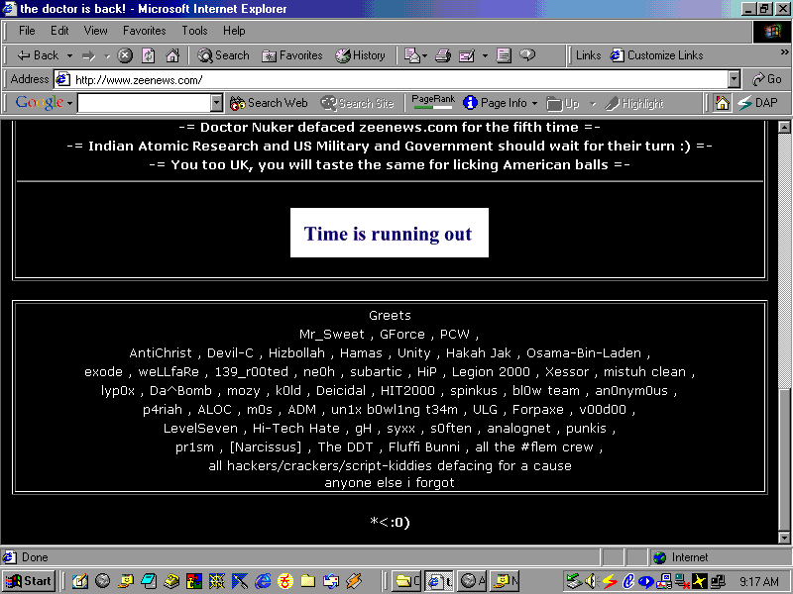The height and width of the screenshot is (594, 793).
Task: Click the Internet zone status indicator
Action: 681,557
